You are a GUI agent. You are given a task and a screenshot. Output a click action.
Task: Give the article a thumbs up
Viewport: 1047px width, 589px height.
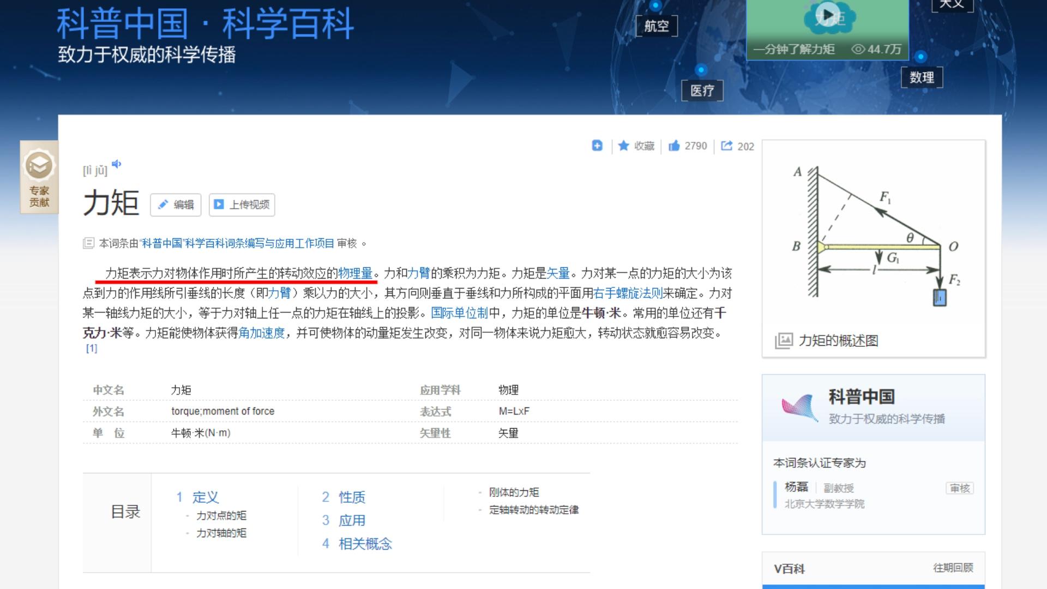pos(674,146)
